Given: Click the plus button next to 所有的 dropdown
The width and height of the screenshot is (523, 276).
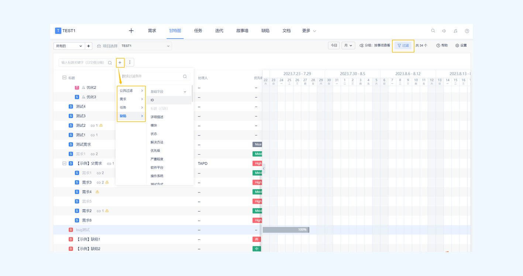Looking at the screenshot, I should click(x=89, y=46).
